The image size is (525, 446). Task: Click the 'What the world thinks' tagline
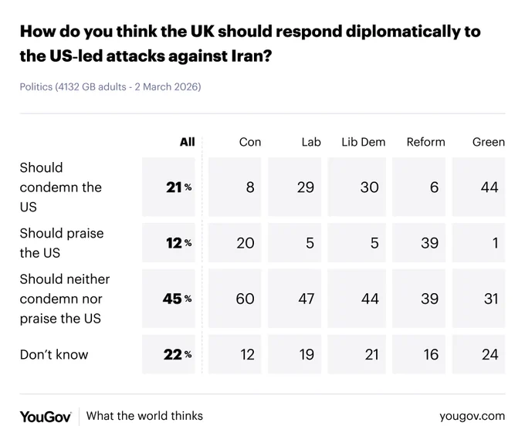144,416
